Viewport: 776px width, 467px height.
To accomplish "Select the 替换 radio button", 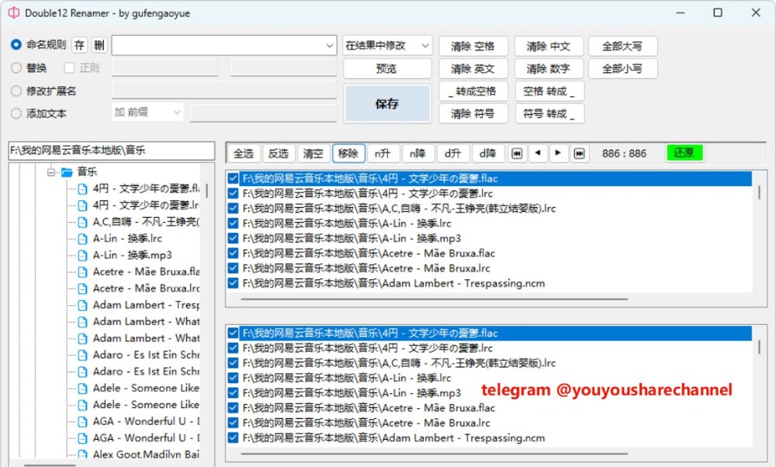I will point(16,68).
